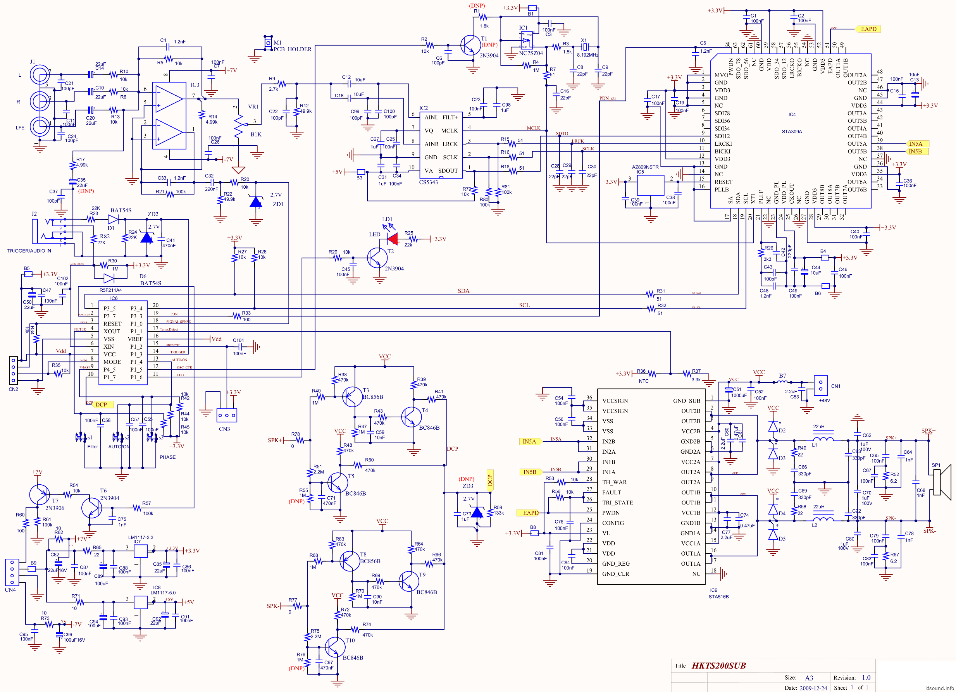956x692 pixels.
Task: Click the T2 2N3904 LED driver transistor
Action: point(377,258)
